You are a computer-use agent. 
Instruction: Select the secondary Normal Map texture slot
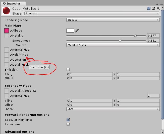pyautogui.click(x=7, y=96)
